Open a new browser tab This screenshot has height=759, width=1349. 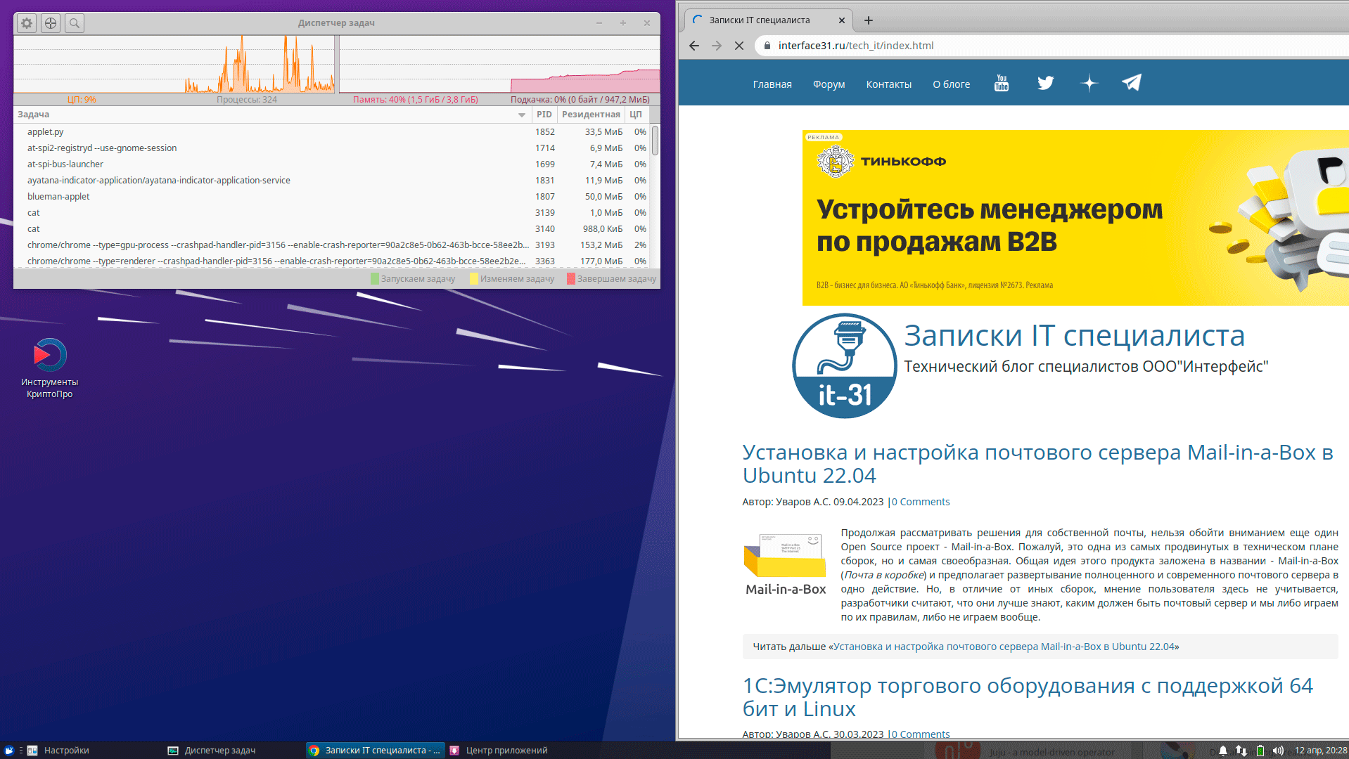[869, 20]
